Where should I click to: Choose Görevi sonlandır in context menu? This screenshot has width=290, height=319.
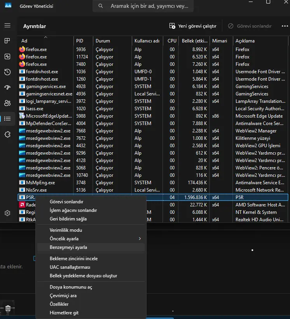(91, 202)
